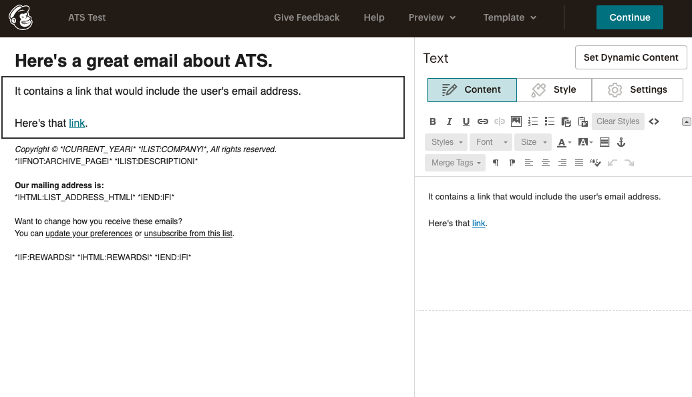Image resolution: width=692 pixels, height=397 pixels.
Task: Click the email headline about ATS
Action: (144, 61)
